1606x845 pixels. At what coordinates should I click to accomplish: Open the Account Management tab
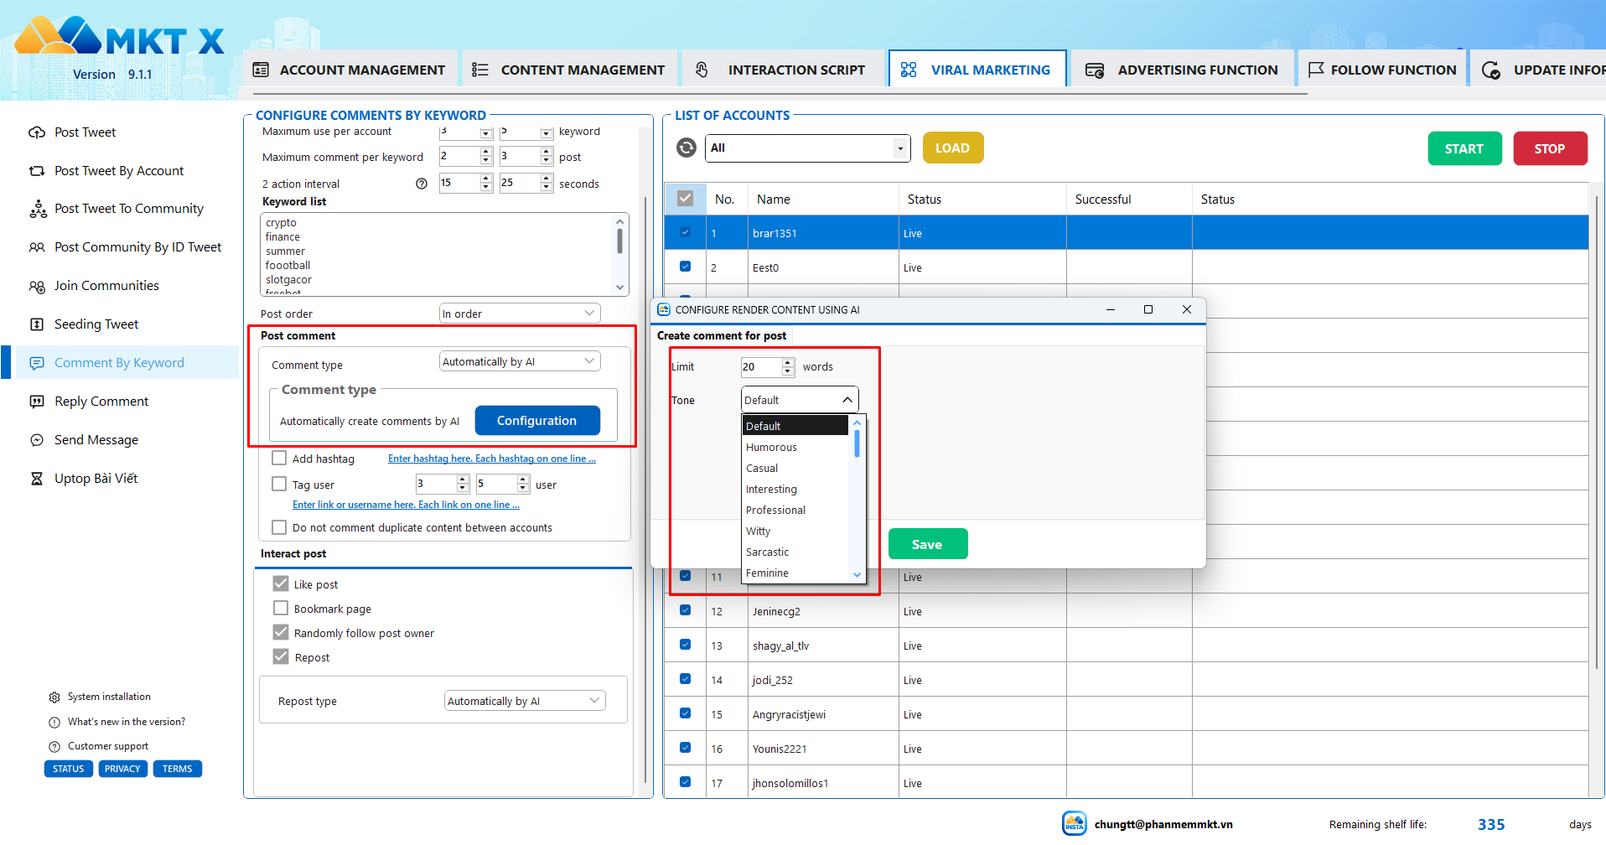pos(350,70)
